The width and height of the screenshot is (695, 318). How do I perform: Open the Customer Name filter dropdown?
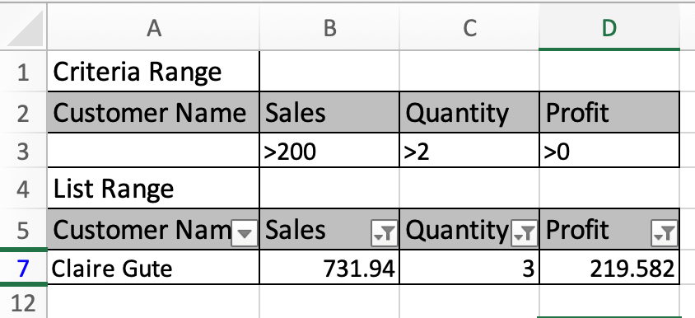[245, 233]
